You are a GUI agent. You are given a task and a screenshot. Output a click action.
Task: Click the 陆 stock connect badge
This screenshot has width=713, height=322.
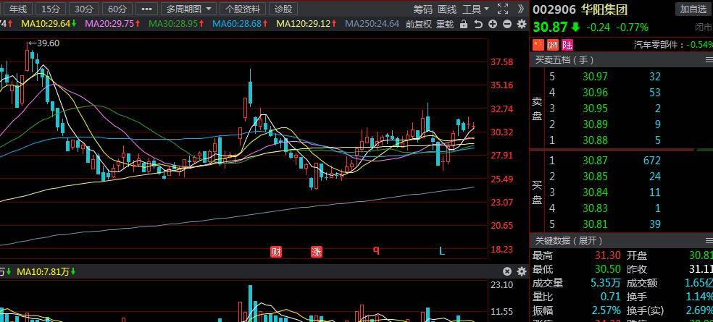click(567, 45)
